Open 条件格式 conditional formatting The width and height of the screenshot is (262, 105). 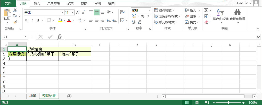pyautogui.click(x=164, y=10)
